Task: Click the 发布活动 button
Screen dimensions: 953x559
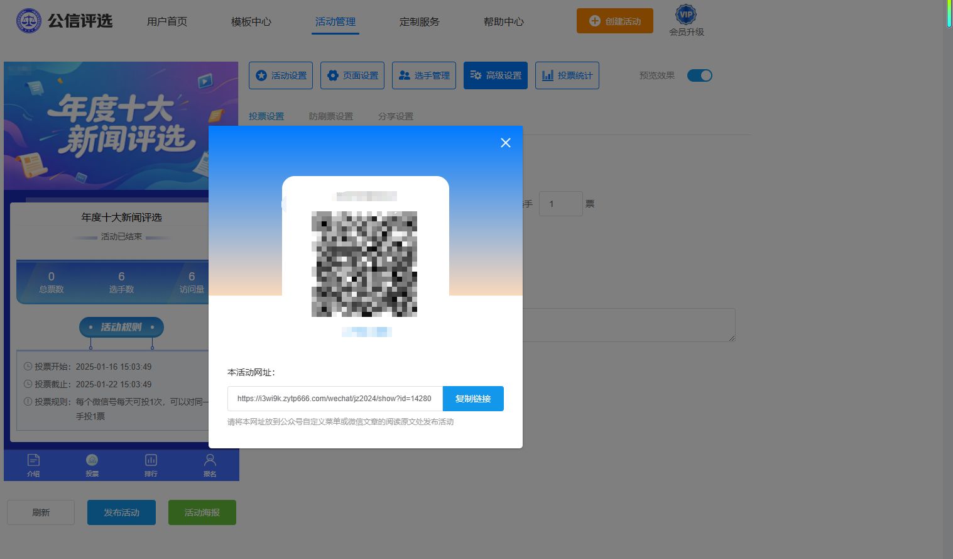Action: click(x=121, y=512)
